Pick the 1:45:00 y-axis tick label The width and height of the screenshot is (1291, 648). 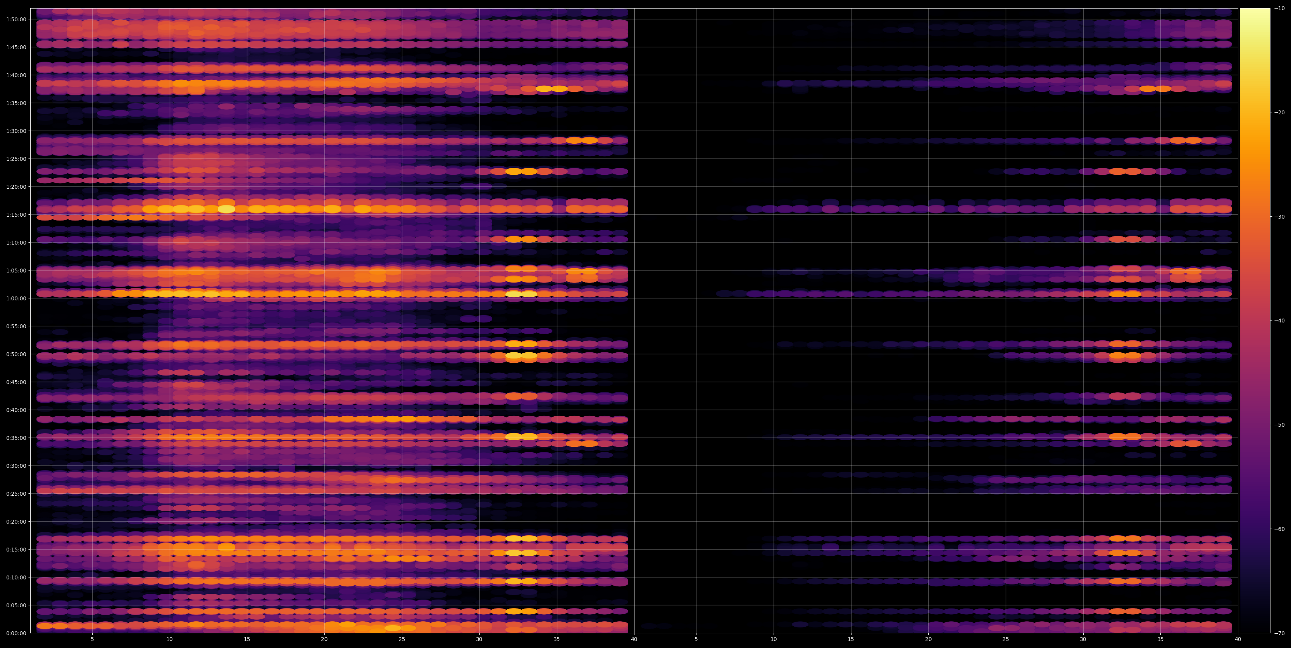click(16, 47)
